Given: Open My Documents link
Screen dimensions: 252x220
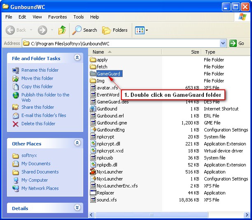Looking at the screenshot, I should point(36,164).
